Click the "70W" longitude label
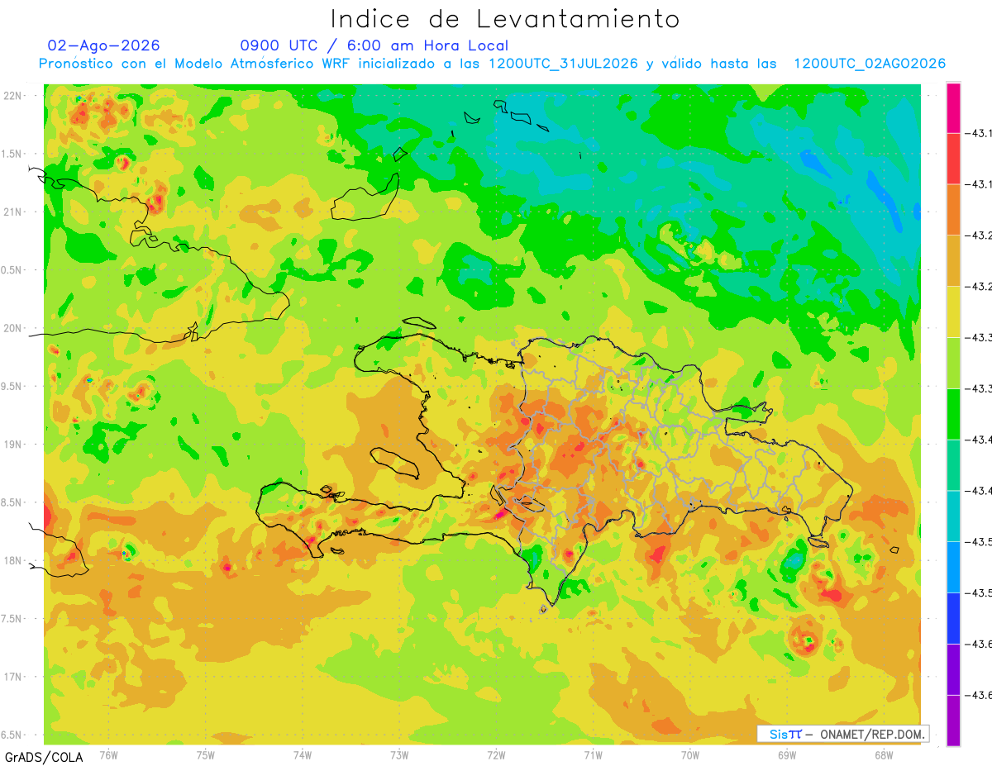992x766 pixels. point(689,754)
